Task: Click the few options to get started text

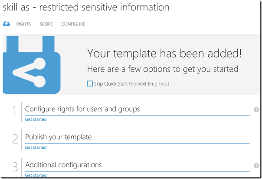Action: coord(163,69)
